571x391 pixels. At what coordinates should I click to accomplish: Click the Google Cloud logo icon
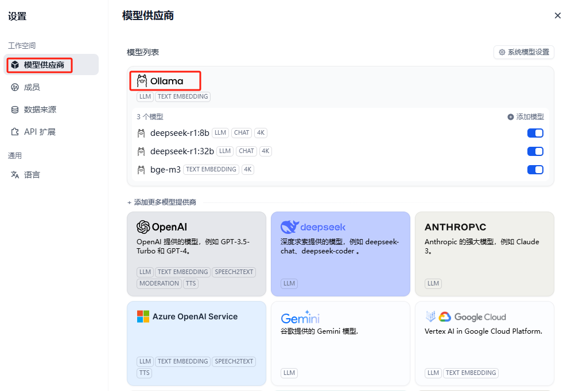pyautogui.click(x=445, y=317)
